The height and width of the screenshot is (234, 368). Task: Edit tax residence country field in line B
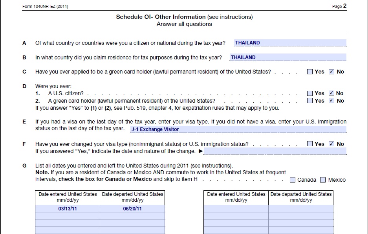[x=288, y=57]
